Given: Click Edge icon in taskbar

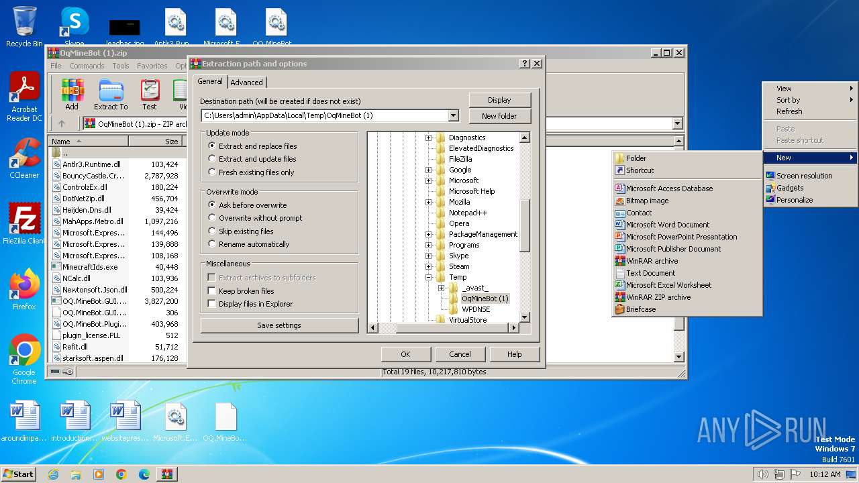Looking at the screenshot, I should (144, 474).
